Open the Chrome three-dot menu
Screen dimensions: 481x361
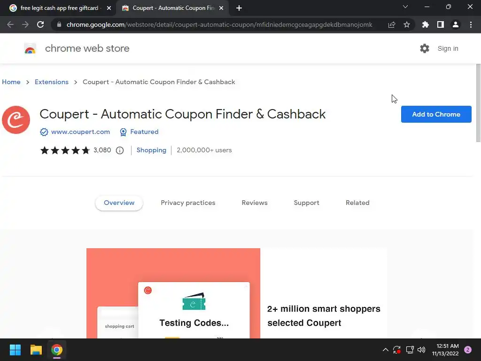pos(471,24)
